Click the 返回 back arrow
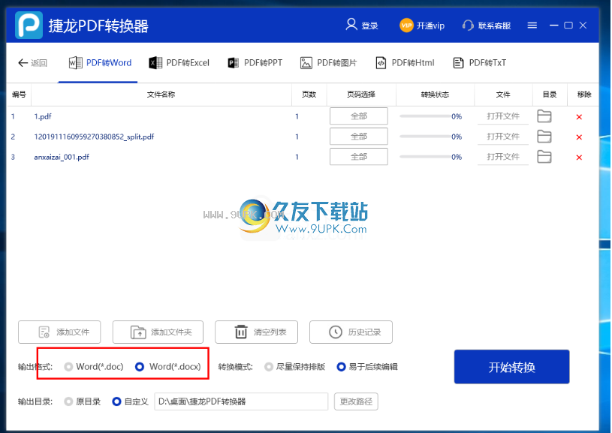This screenshot has height=433, width=612. 23,63
